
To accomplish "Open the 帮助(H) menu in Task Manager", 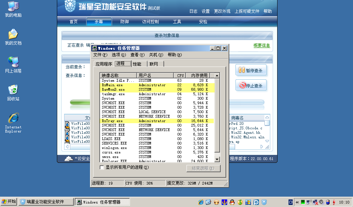I will coord(175,55).
